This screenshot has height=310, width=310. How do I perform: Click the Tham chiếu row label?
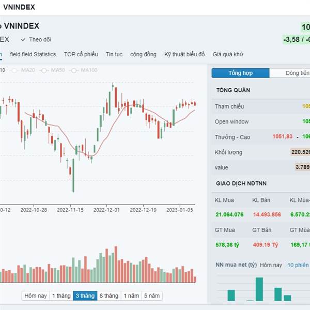(229, 106)
